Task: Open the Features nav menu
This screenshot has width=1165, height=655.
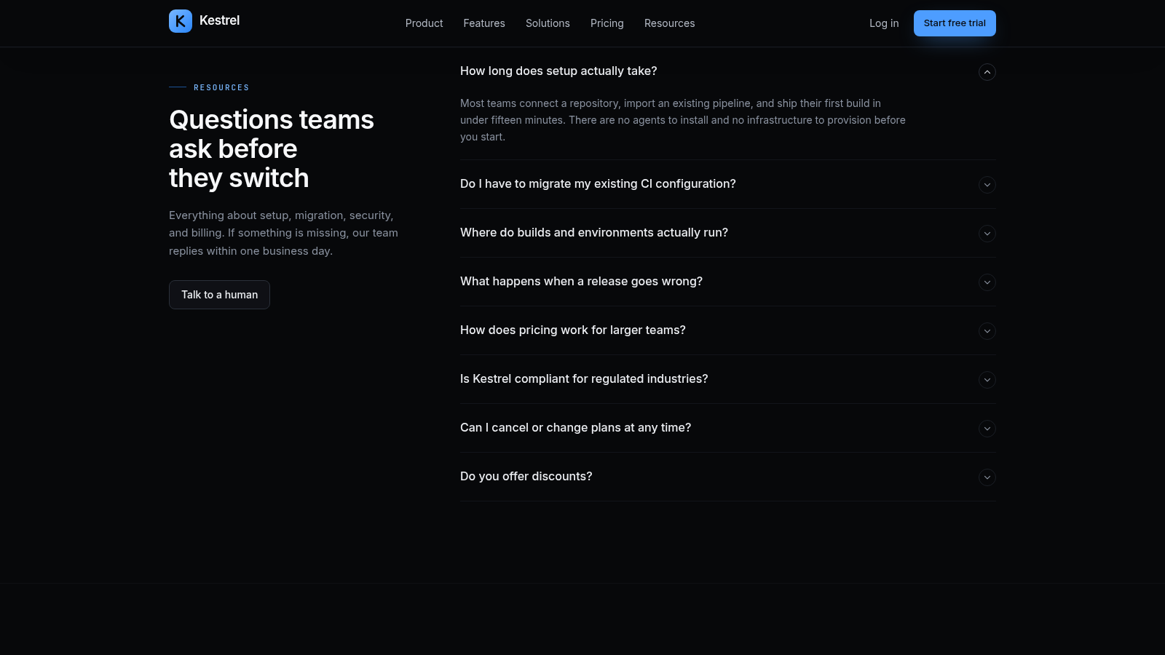Action: 484,23
